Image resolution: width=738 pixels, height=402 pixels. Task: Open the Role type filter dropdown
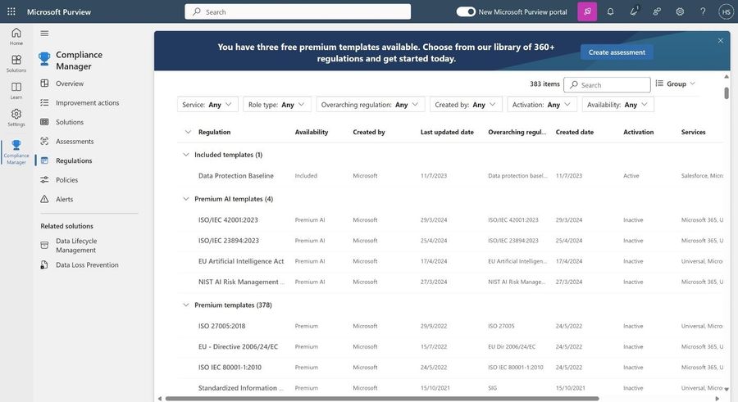[x=277, y=104]
